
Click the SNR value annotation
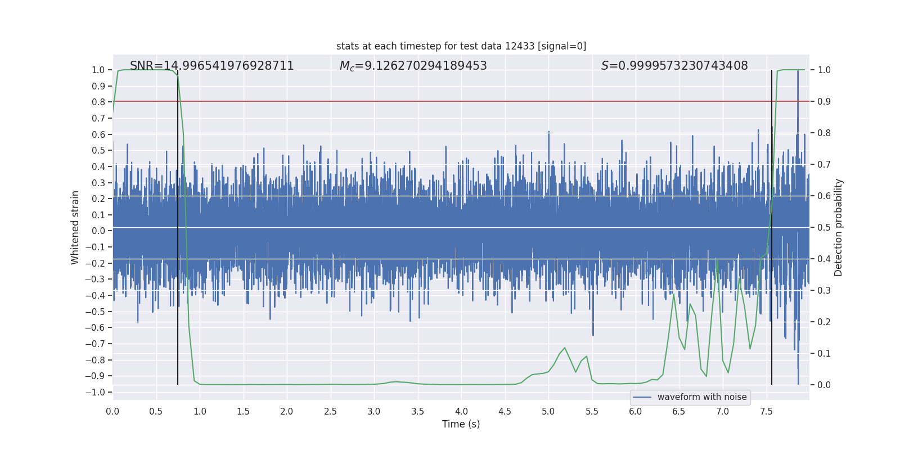pyautogui.click(x=211, y=66)
